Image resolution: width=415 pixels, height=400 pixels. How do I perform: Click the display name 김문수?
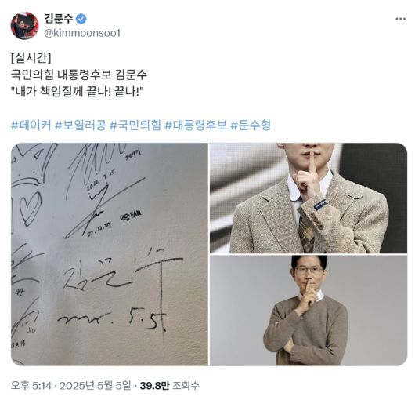pos(58,19)
